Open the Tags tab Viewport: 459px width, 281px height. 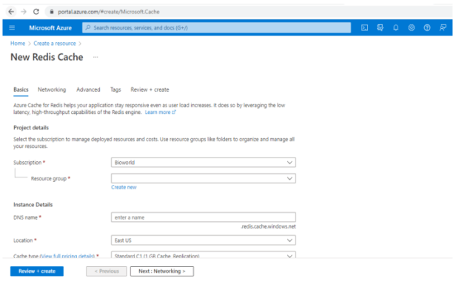pos(115,89)
